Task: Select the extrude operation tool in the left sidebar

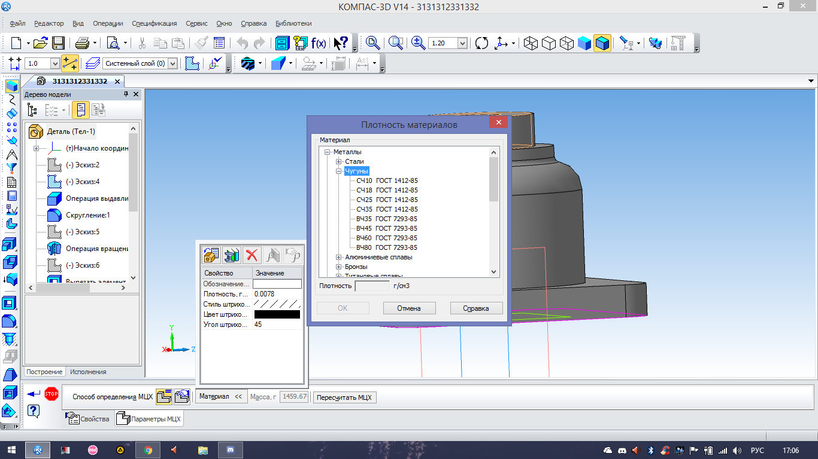Action: pos(11,244)
